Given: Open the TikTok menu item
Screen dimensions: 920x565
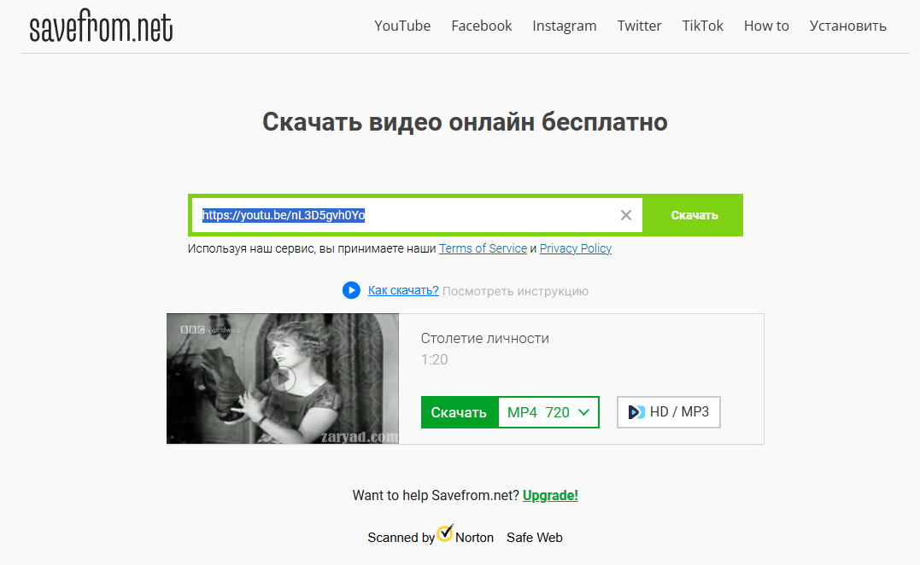Looking at the screenshot, I should coord(703,26).
